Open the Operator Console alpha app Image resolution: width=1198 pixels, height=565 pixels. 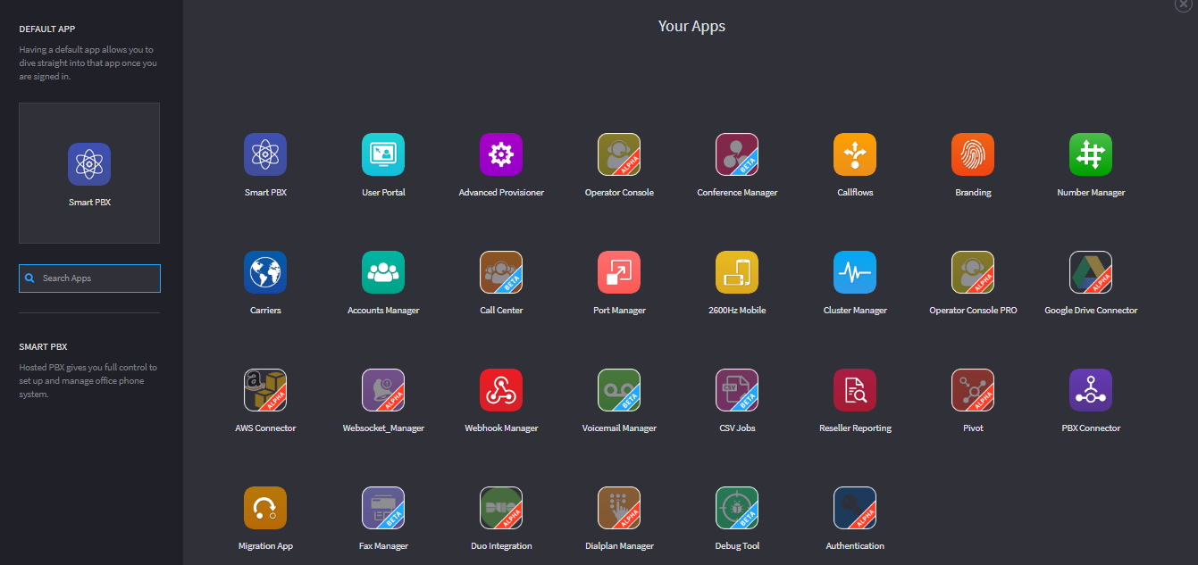coord(619,154)
